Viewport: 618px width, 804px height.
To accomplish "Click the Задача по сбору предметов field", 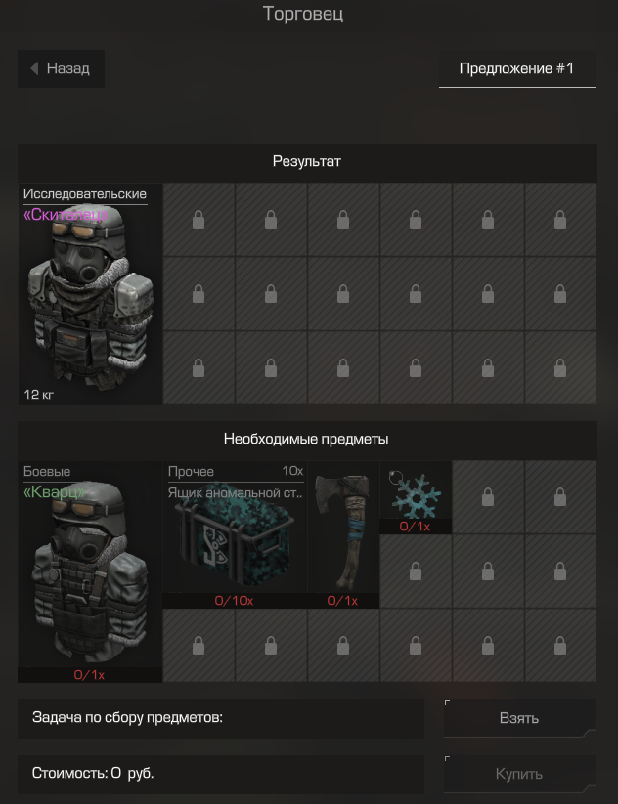I will [221, 718].
